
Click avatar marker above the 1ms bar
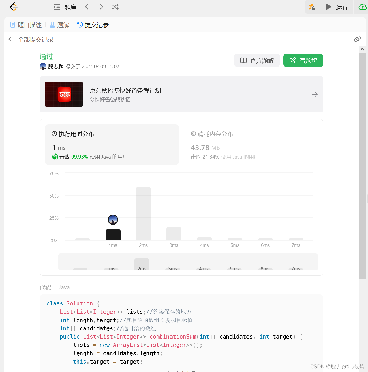tap(113, 219)
